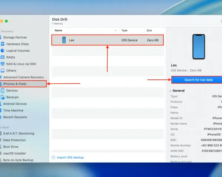Select Advanced Camera Recovery

point(23,77)
